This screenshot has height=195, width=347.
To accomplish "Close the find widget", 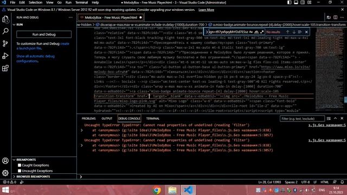I will [306, 32].
